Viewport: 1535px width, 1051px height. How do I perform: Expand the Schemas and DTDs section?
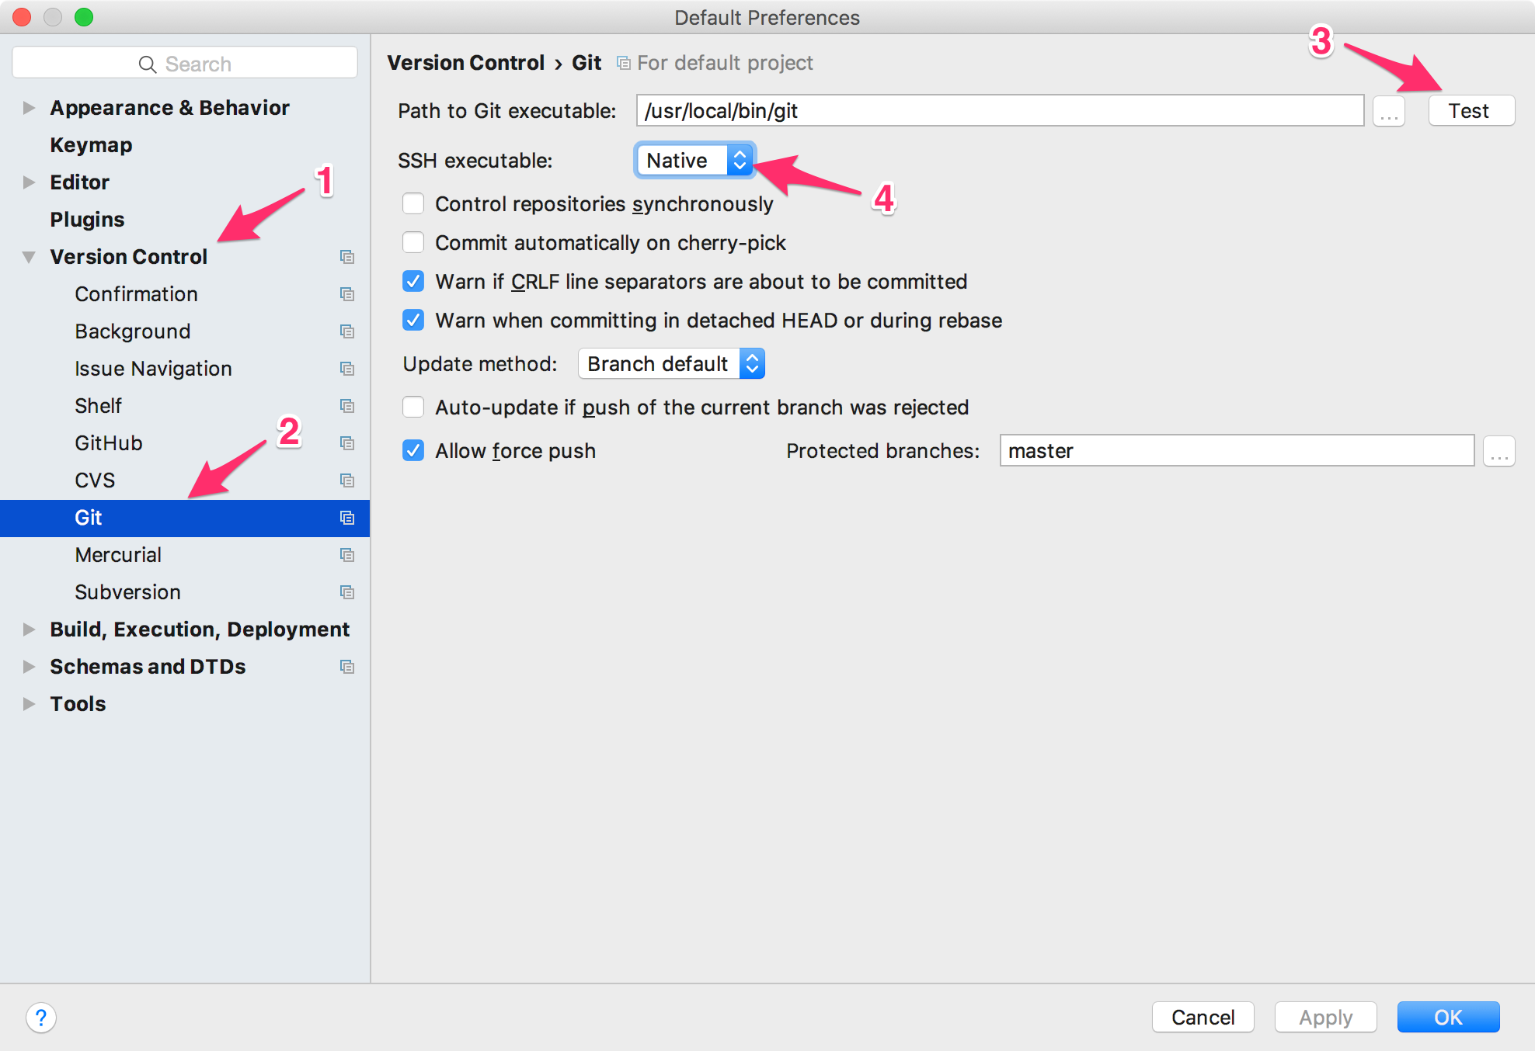click(x=29, y=667)
